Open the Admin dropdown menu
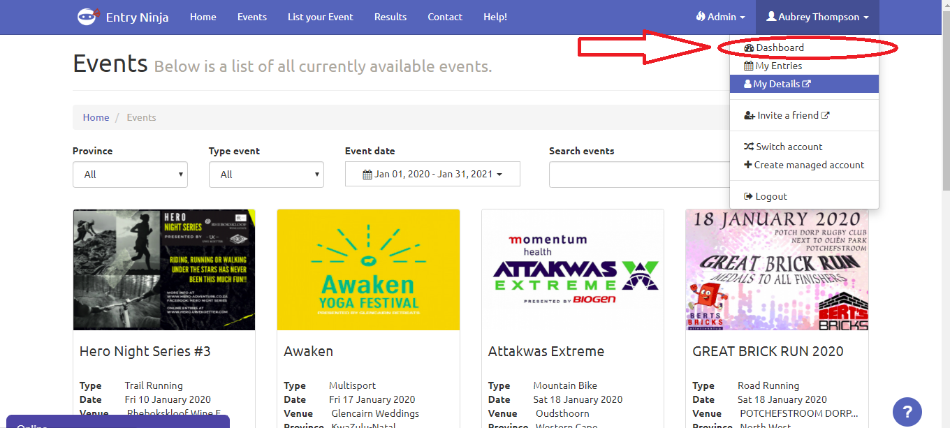950x428 pixels. tap(721, 17)
